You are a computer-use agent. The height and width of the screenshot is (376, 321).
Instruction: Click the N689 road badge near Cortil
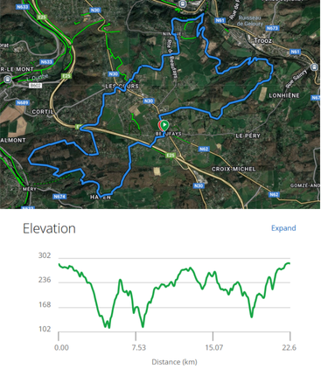(x=23, y=102)
